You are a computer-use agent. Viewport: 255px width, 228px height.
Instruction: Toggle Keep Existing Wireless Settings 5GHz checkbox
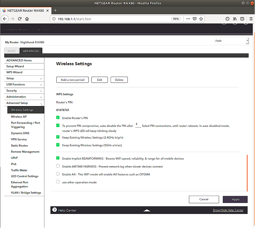(x=58, y=145)
